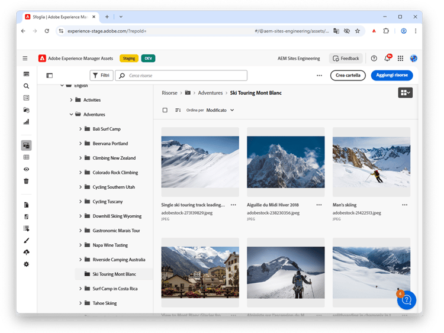Screen dimensions: 444x333
Task: Click the Filtri filter button
Action: 101,76
